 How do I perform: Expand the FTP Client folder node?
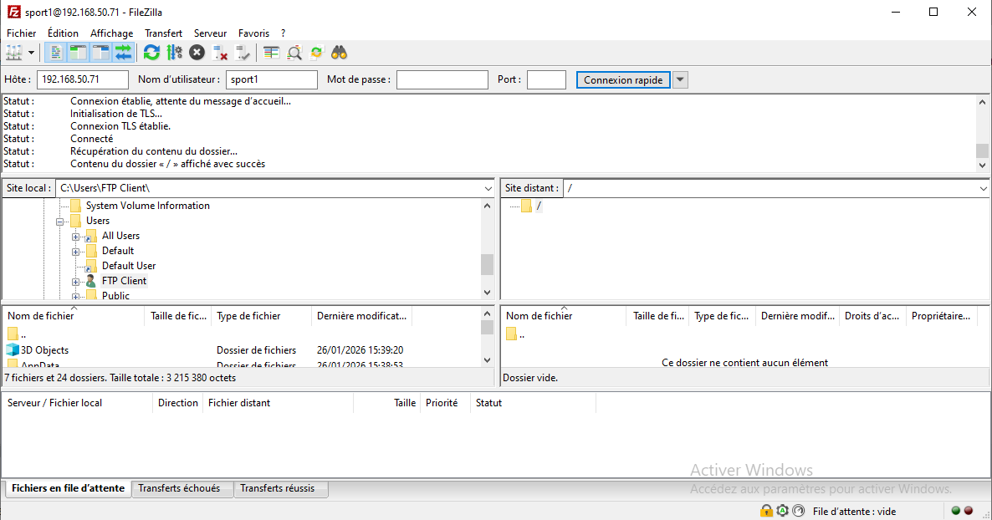pyautogui.click(x=75, y=282)
